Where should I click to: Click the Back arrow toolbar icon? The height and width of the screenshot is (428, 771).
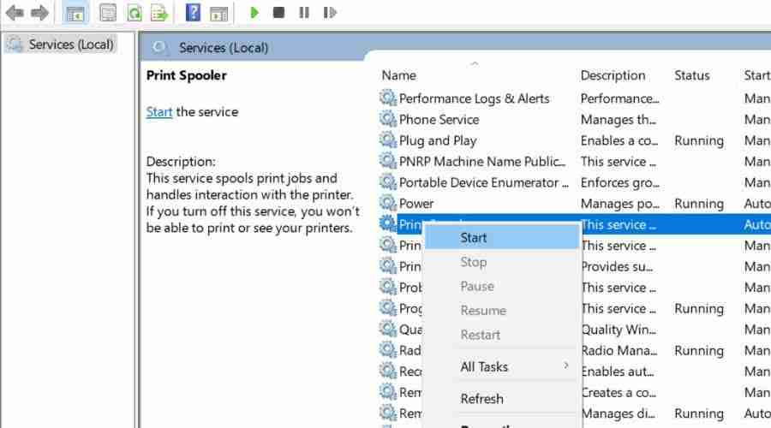[x=15, y=12]
